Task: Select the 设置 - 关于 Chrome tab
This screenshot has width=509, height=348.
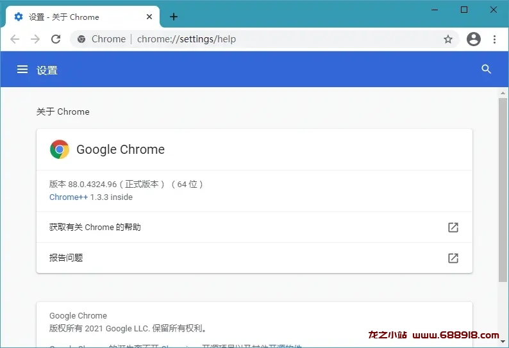Action: coord(83,17)
